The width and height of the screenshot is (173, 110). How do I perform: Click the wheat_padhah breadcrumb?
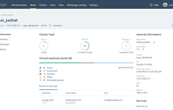click(7, 15)
